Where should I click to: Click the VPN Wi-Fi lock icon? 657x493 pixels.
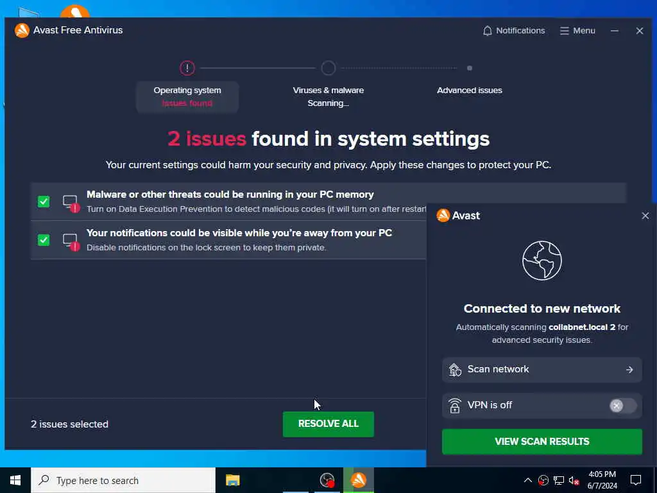pyautogui.click(x=455, y=406)
